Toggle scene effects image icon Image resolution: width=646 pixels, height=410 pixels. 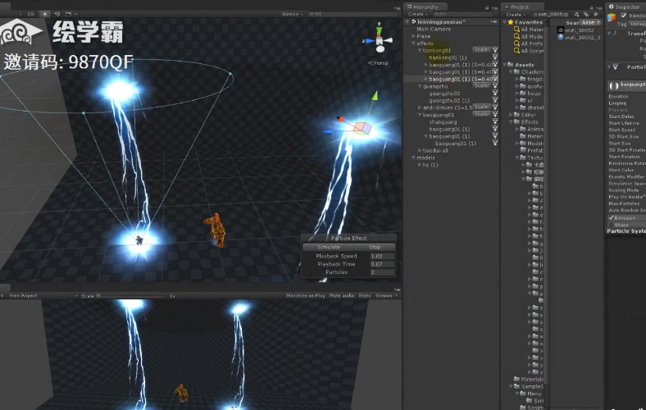click(68, 14)
